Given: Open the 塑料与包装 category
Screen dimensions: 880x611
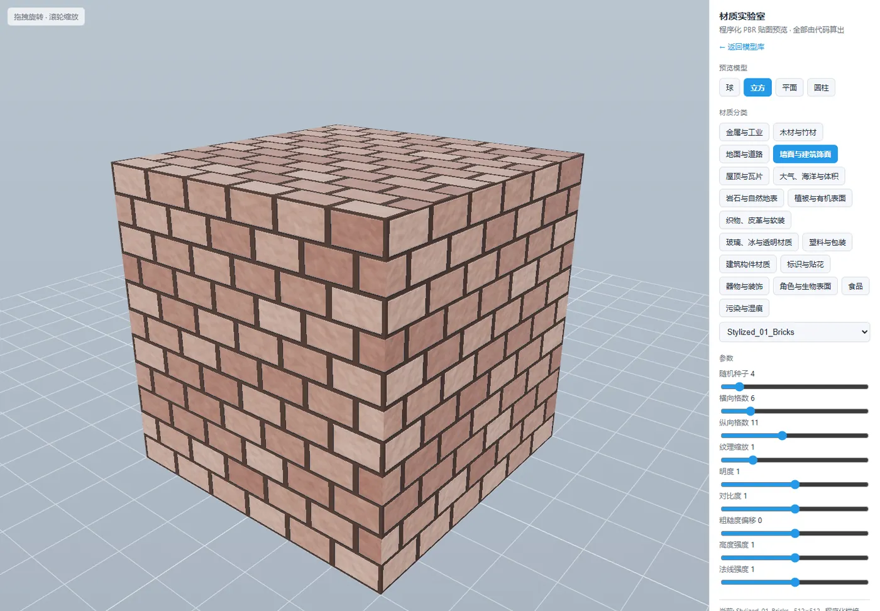Looking at the screenshot, I should (827, 242).
